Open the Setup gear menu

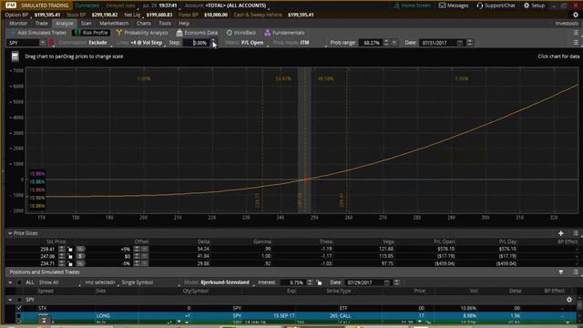pyautogui.click(x=534, y=5)
